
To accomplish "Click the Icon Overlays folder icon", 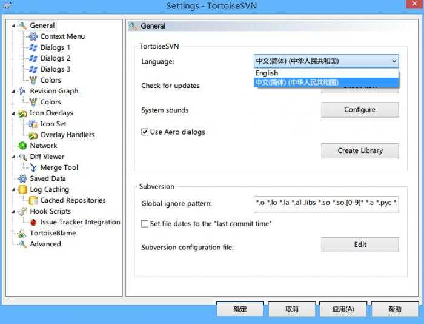I will pos(23,113).
